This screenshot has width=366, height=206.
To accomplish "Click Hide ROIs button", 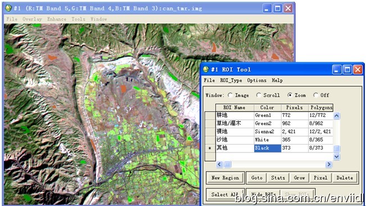I will [263, 194].
